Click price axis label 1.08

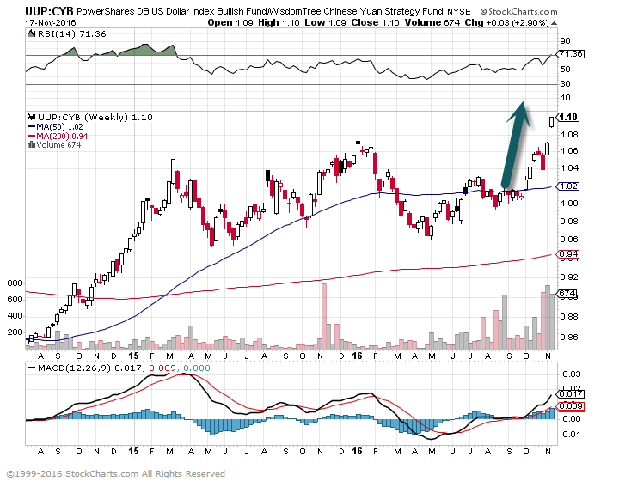pos(569,135)
